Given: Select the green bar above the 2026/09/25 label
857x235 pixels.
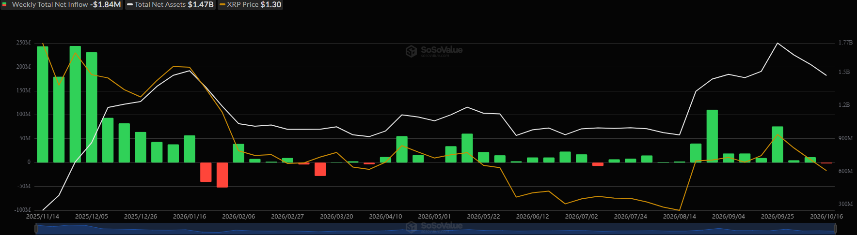Looking at the screenshot, I should click(x=778, y=145).
